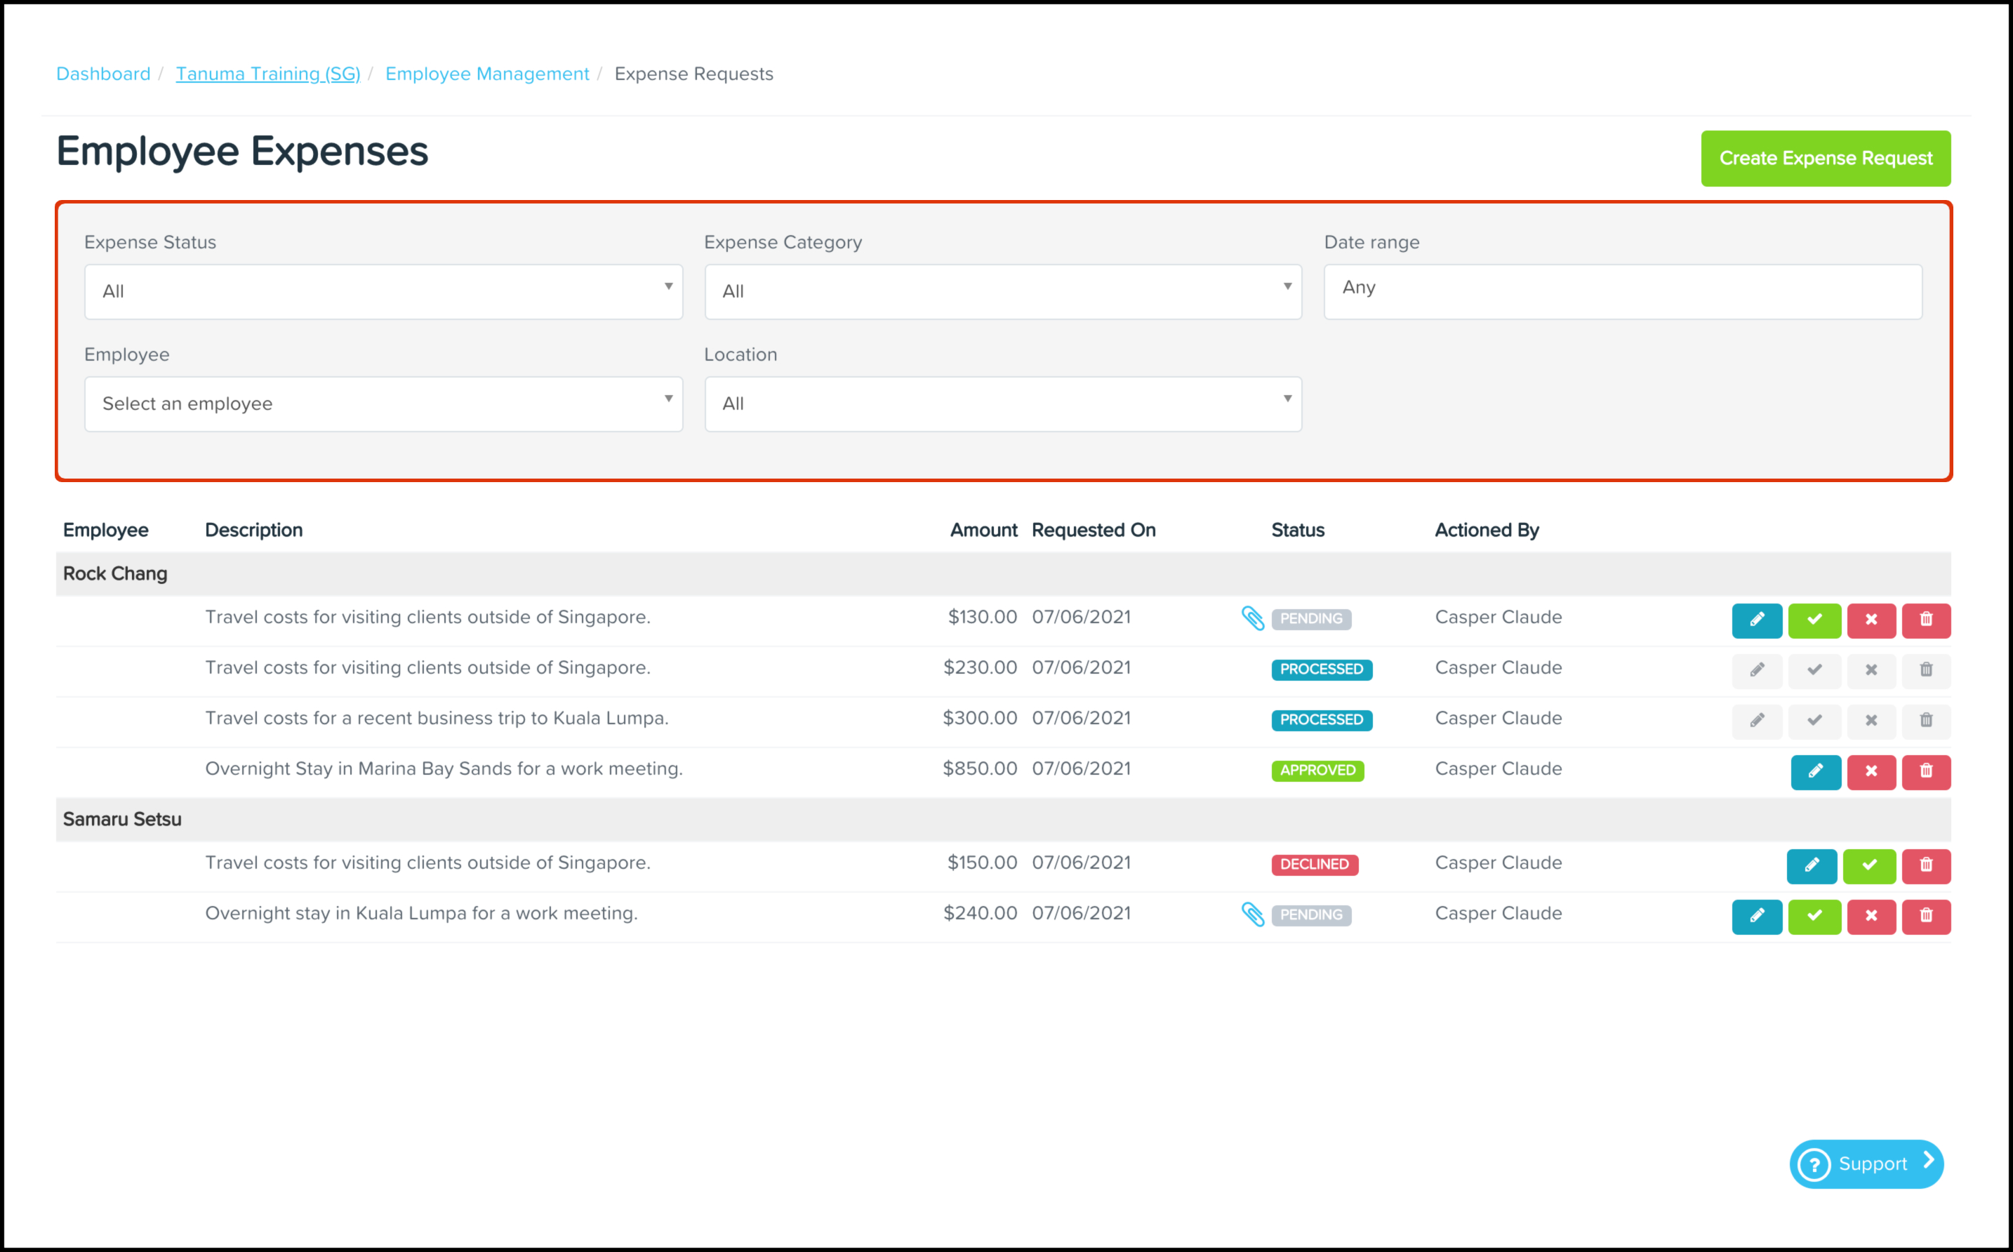Click Create Expense Request button

click(1825, 158)
